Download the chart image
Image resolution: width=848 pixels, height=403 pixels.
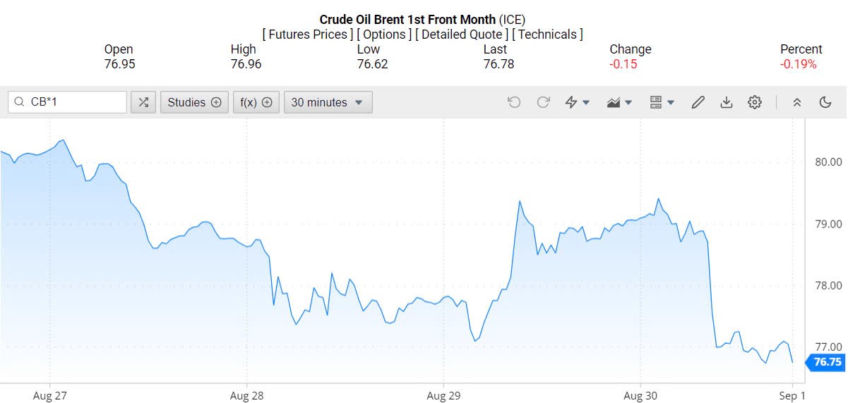tap(726, 102)
